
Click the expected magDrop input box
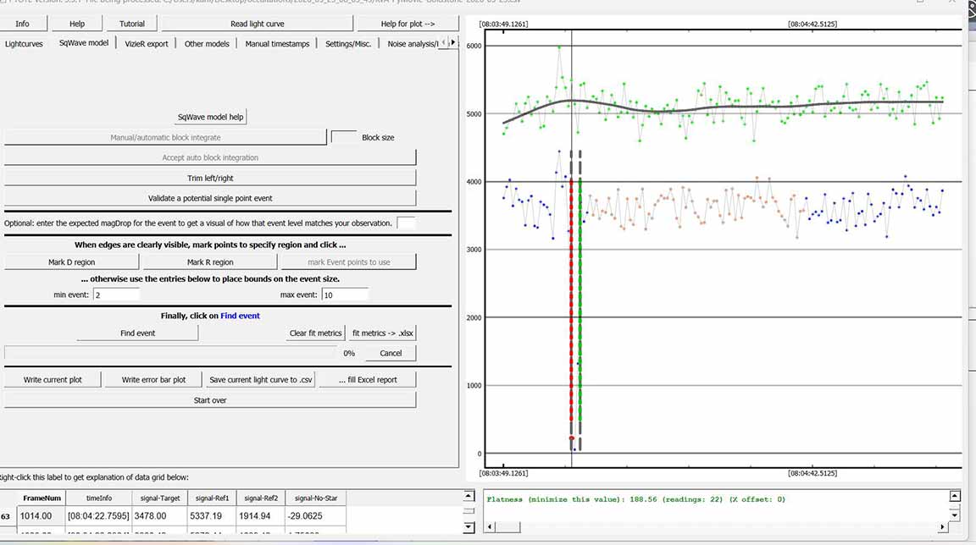(406, 223)
